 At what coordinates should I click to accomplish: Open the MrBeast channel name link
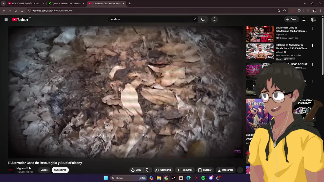[279, 52]
